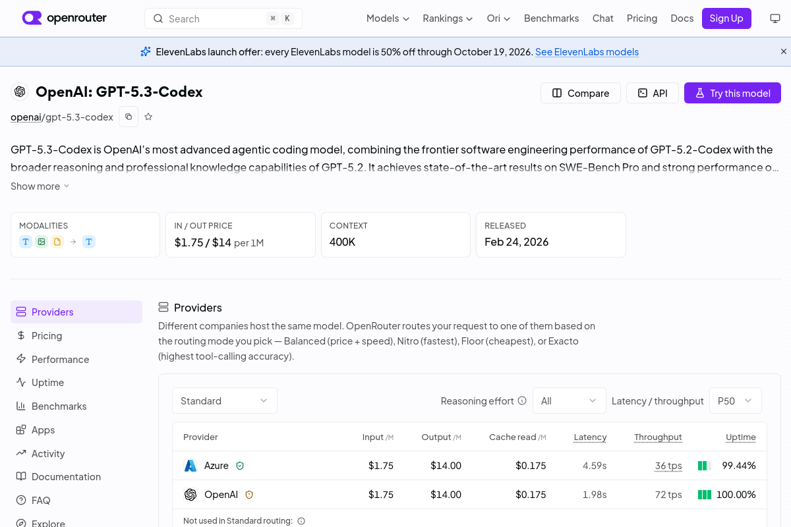
Task: Click the Sign Up button
Action: [x=726, y=18]
